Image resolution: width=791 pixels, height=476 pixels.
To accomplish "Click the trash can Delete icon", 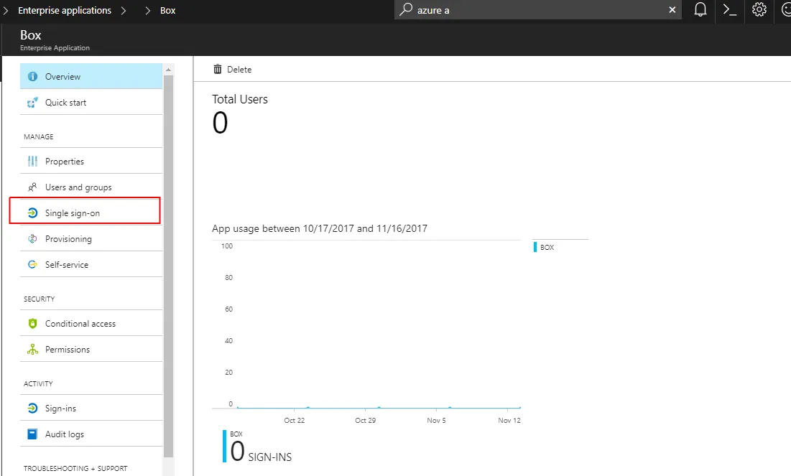I will click(x=218, y=69).
